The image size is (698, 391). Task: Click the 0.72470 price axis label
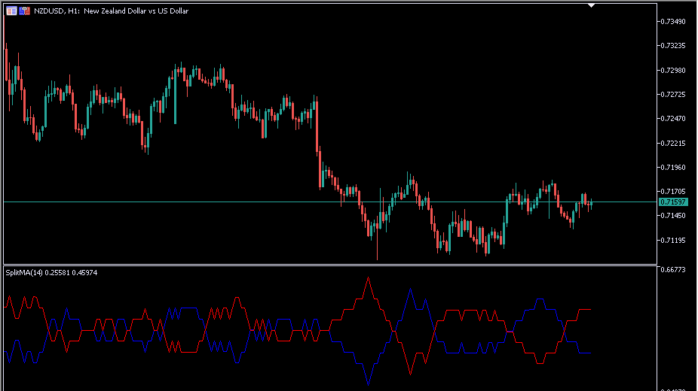coord(672,119)
